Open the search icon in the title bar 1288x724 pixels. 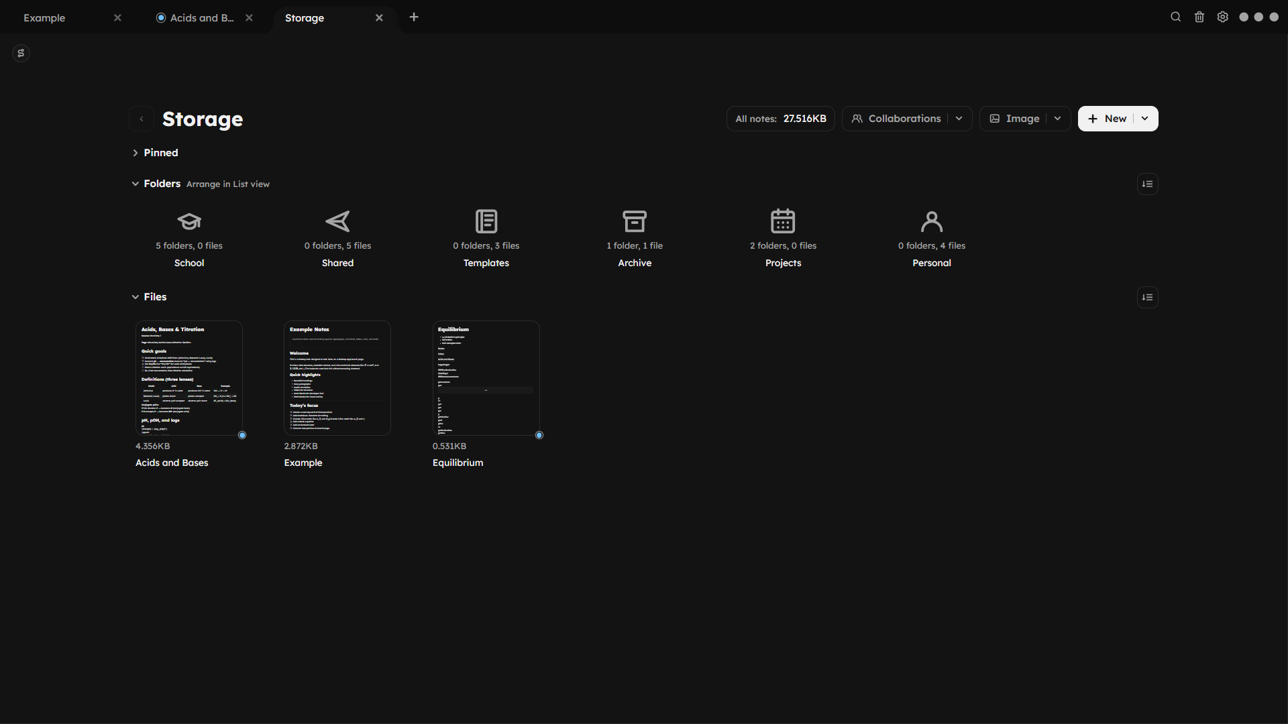pos(1175,17)
